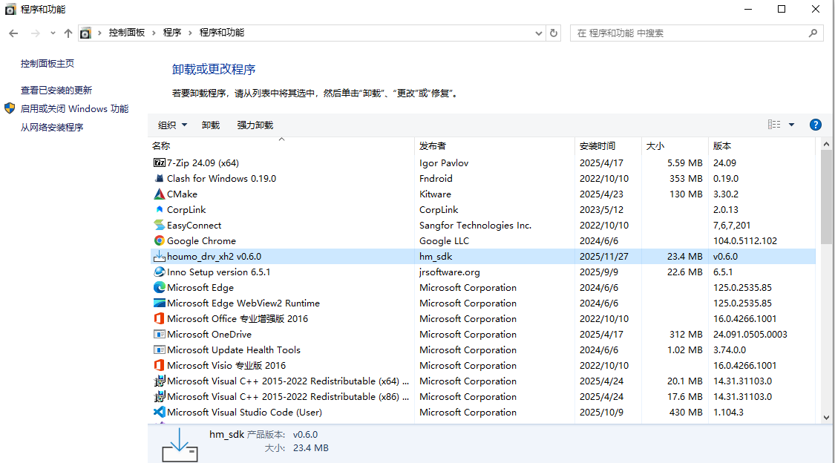Open the 查看已安装的更新 link
The image size is (835, 463).
(56, 90)
